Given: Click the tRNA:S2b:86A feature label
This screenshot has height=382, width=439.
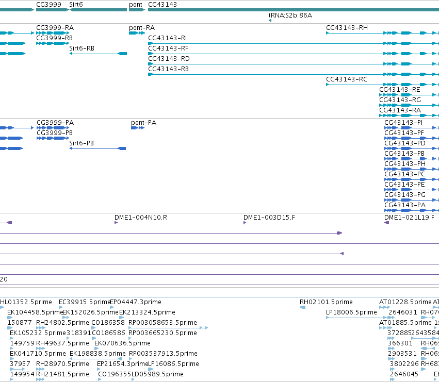Looking at the screenshot, I should click(x=290, y=15).
